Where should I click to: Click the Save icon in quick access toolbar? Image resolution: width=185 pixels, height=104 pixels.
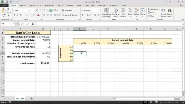coord(7,2)
